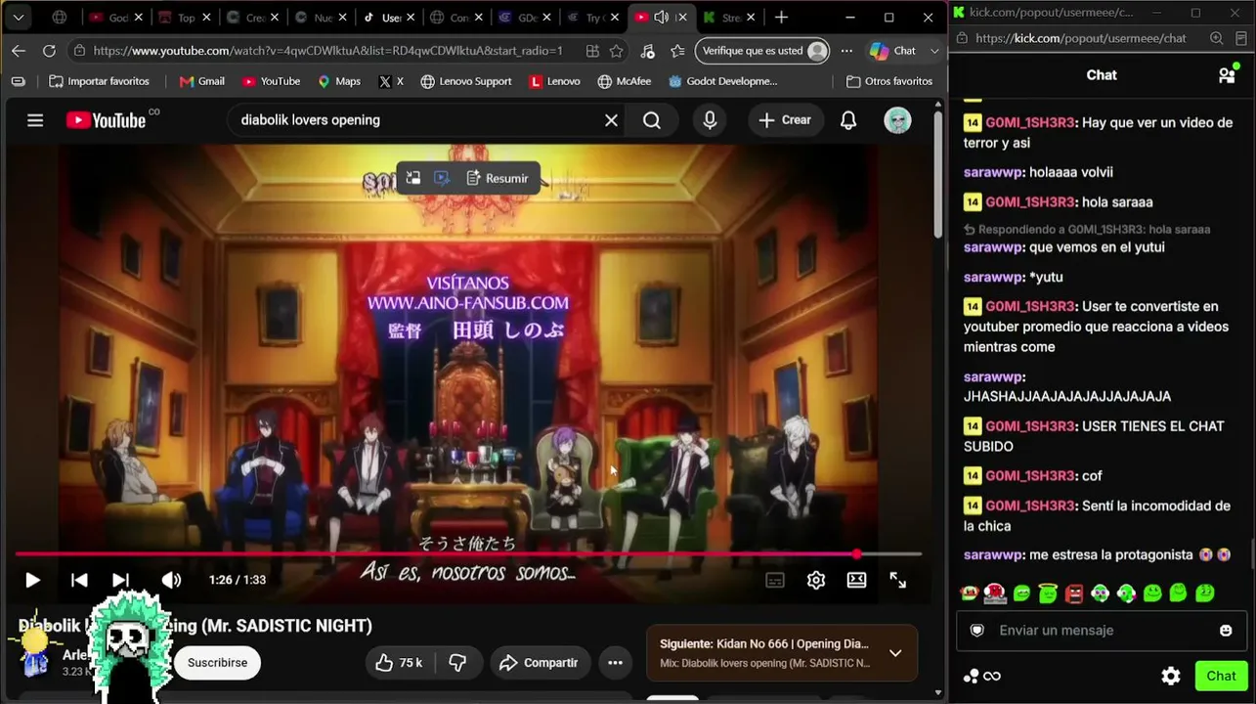Open the Kick chat users icon
The height and width of the screenshot is (704, 1256).
[1227, 75]
